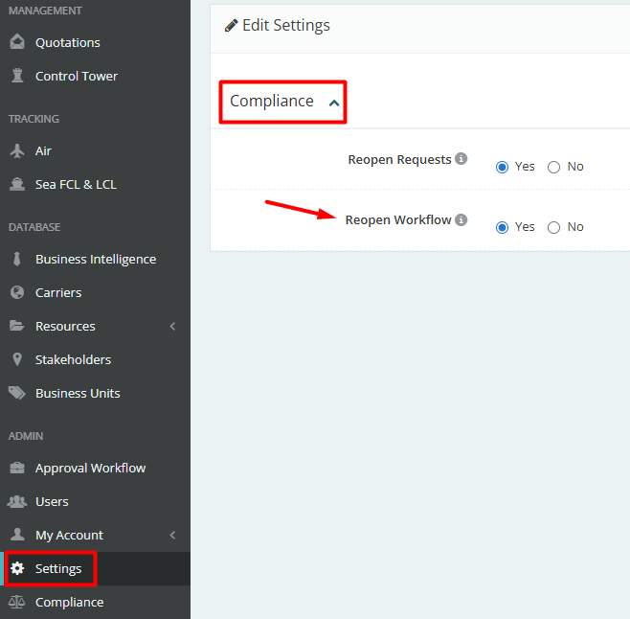Click the Stakeholders map pin icon
630x619 pixels.
(16, 359)
